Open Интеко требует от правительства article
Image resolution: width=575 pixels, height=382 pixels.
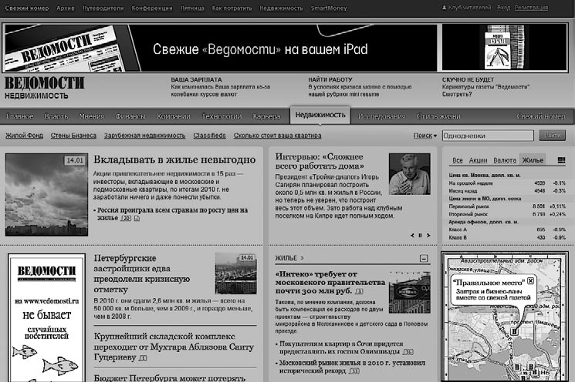[330, 283]
